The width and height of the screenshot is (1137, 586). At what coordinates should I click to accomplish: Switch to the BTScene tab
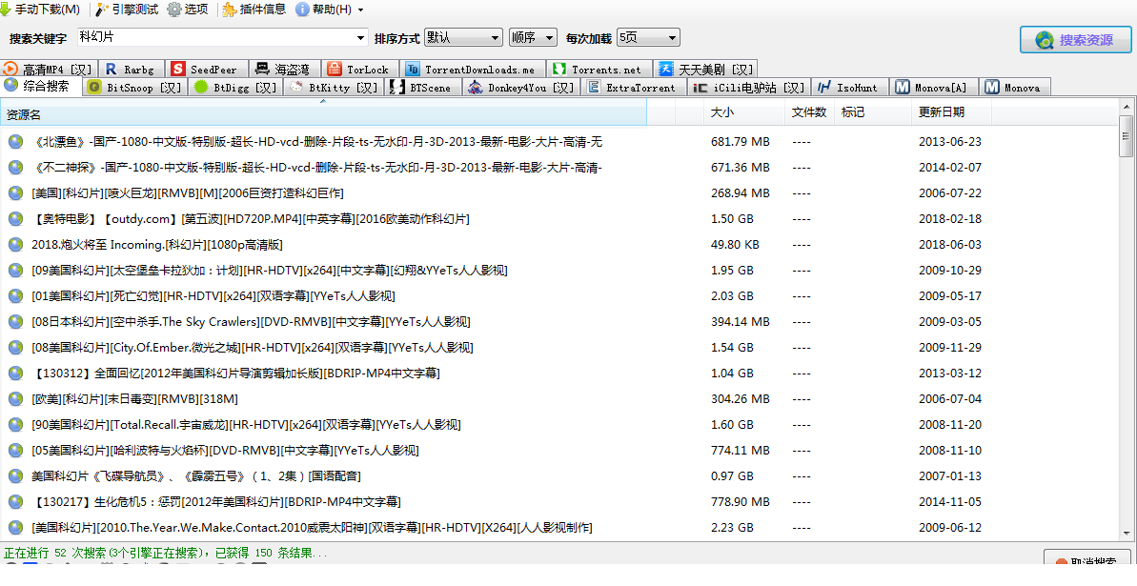tap(423, 88)
